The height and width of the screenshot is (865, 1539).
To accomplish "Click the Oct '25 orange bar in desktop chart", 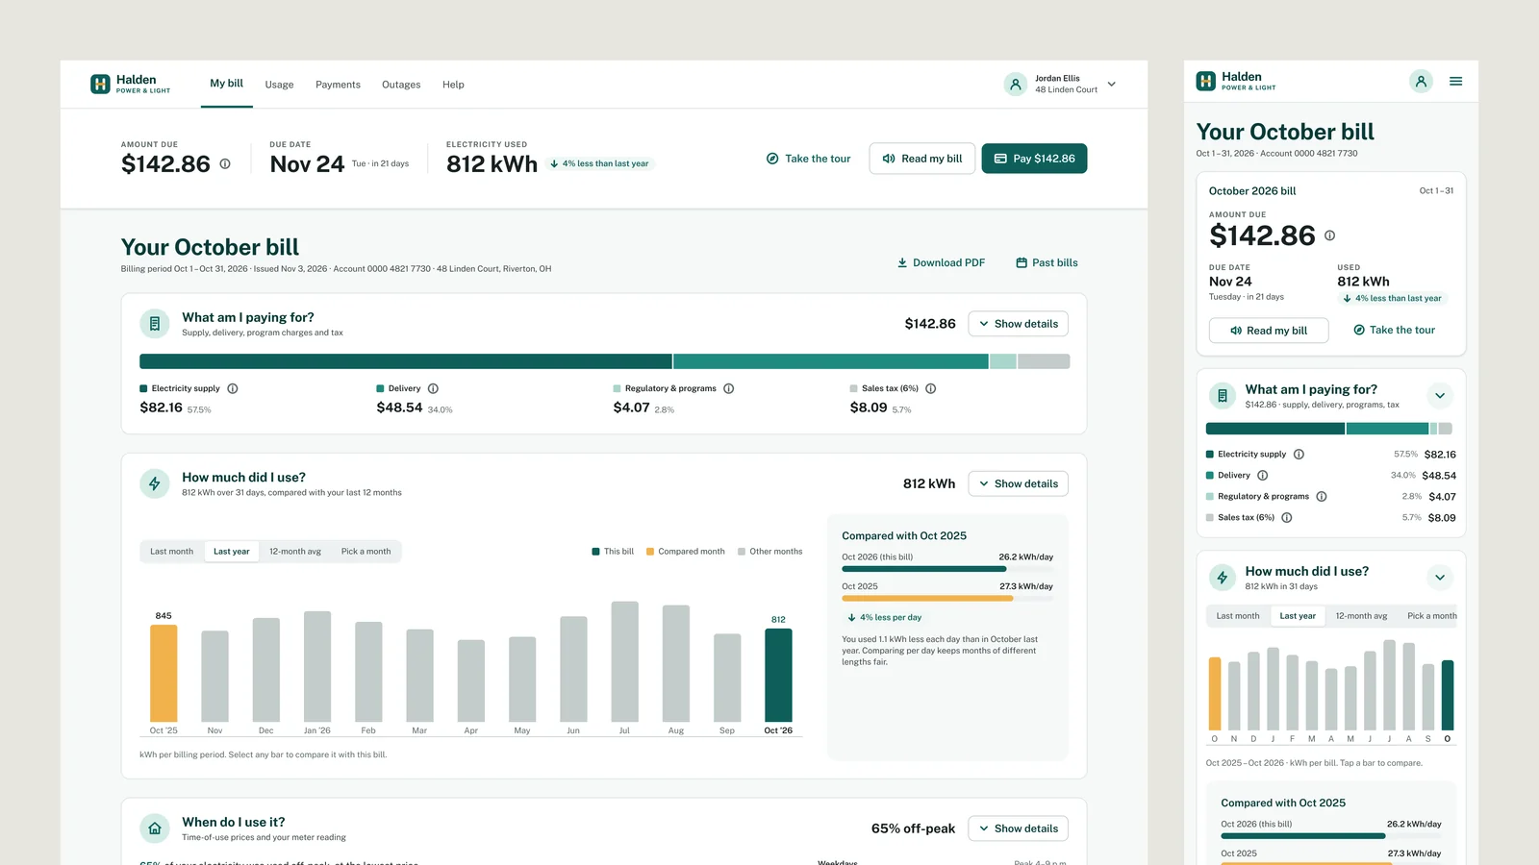I will point(164,673).
